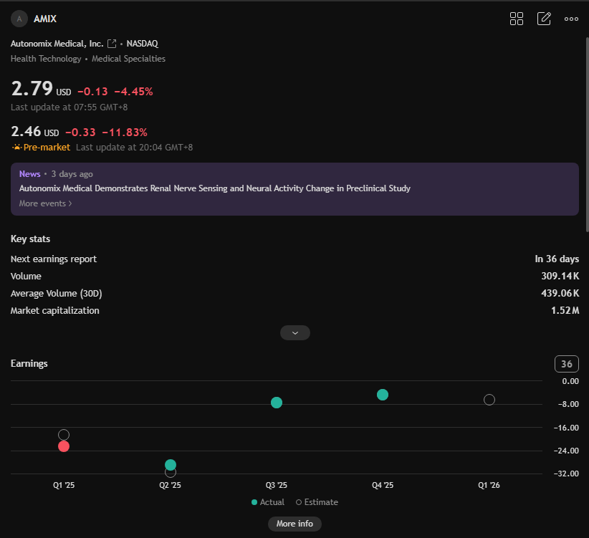The image size is (589, 538).
Task: Select Health Technology sector link
Action: [46, 59]
